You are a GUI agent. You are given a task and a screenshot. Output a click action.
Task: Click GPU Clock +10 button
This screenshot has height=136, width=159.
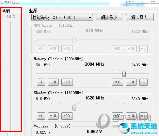131,49
